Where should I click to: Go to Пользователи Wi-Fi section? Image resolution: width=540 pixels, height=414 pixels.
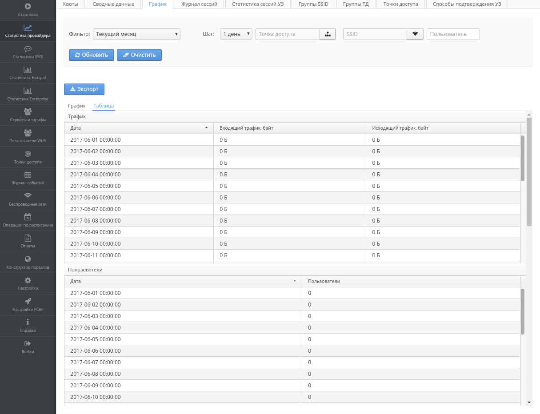[x=28, y=136]
